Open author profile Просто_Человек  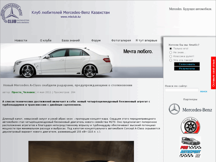pyautogui.click(x=23, y=92)
